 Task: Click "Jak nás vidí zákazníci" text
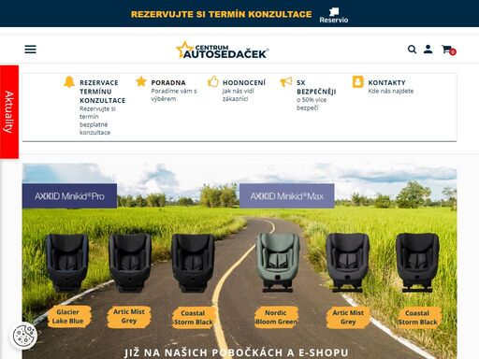[239, 95]
